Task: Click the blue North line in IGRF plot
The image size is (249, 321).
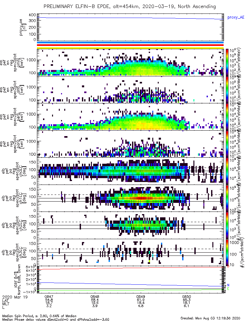Action: (x=130, y=284)
